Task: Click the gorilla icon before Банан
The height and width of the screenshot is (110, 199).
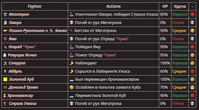Action: 52,30
